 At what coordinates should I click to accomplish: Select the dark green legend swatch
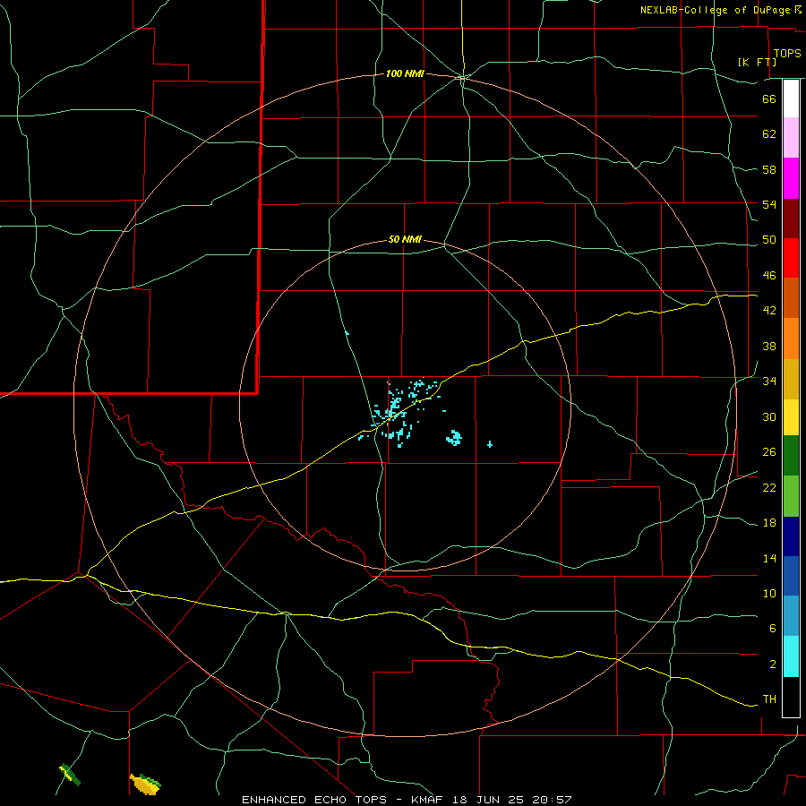[x=791, y=456]
